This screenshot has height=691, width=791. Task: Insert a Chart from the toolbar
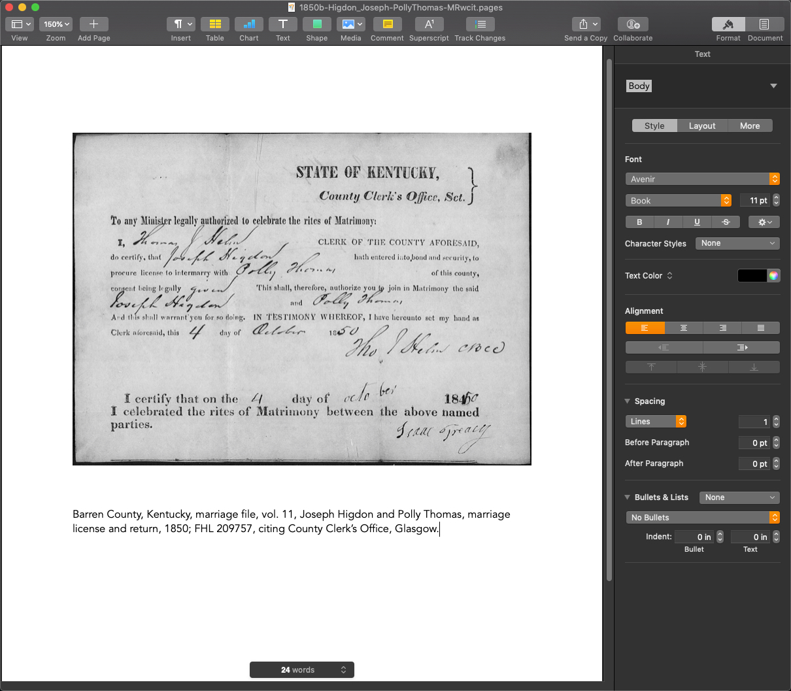tap(248, 24)
